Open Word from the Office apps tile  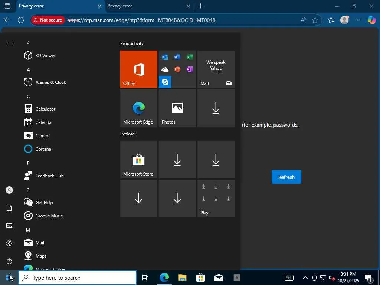pos(177,57)
